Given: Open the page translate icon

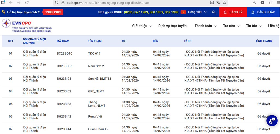Looking at the screenshot, I should (218, 3).
